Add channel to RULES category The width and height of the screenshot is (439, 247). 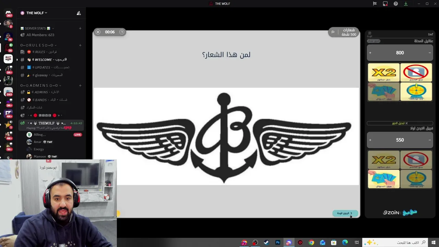coord(80,45)
